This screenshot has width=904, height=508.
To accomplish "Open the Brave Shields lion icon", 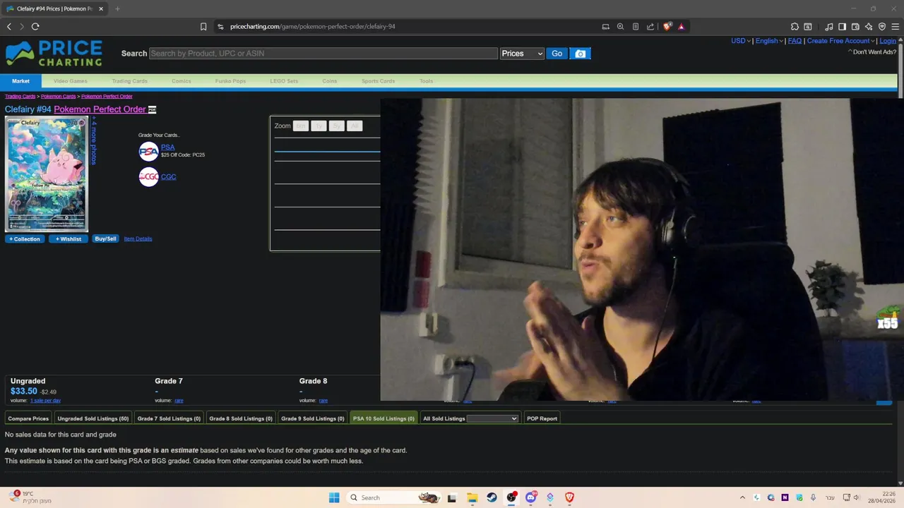I will pos(667,27).
